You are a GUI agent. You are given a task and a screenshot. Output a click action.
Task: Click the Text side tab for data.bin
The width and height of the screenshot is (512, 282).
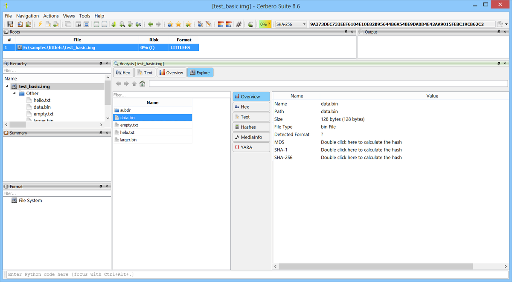[251, 117]
